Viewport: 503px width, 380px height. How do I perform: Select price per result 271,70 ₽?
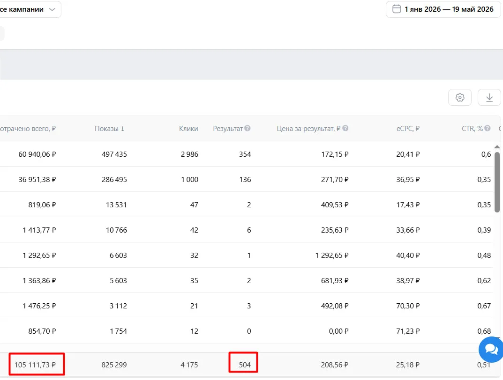click(335, 180)
